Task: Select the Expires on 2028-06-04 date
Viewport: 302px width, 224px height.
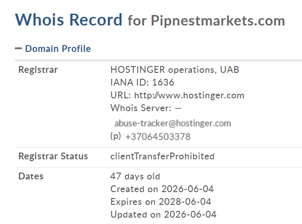Action: point(161,202)
